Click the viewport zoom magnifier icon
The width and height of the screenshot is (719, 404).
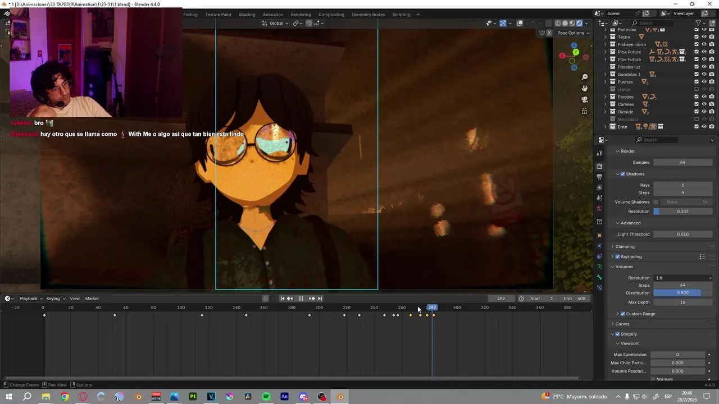click(x=584, y=77)
